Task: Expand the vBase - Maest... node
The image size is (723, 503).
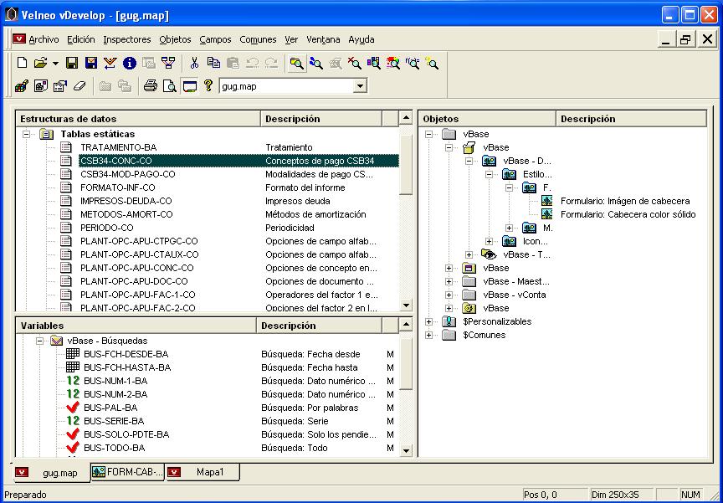Action: point(449,282)
